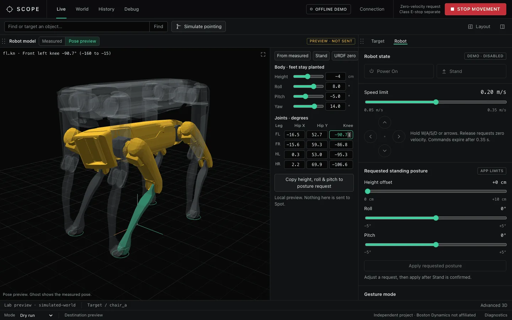Click the Live tab
The height and width of the screenshot is (320, 512).
click(61, 9)
